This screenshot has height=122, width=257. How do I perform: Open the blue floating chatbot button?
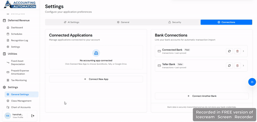[252, 82]
